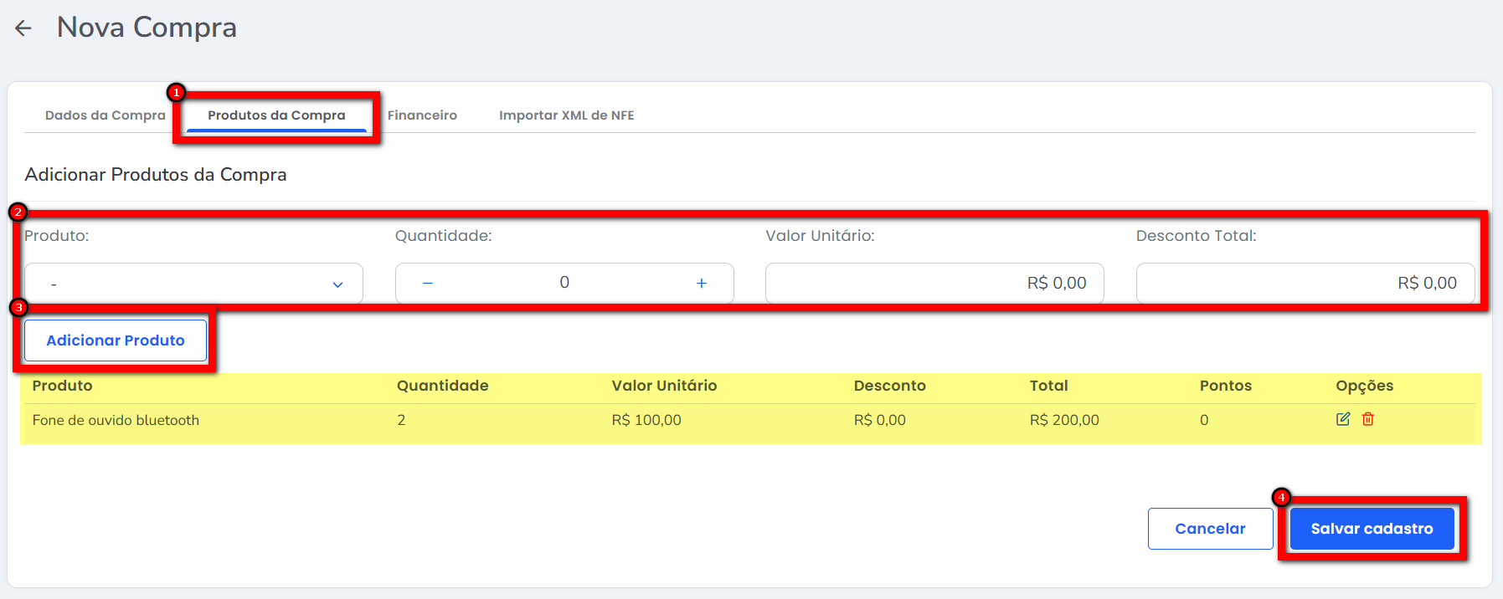Select the Fone de ouvido bluetooth product cell
Image resolution: width=1503 pixels, height=599 pixels.
click(x=116, y=420)
